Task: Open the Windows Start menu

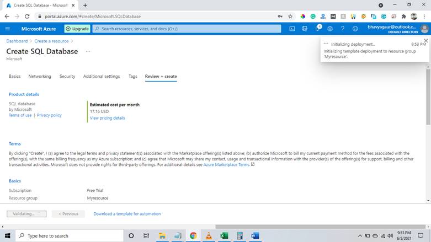Action: pos(7,236)
